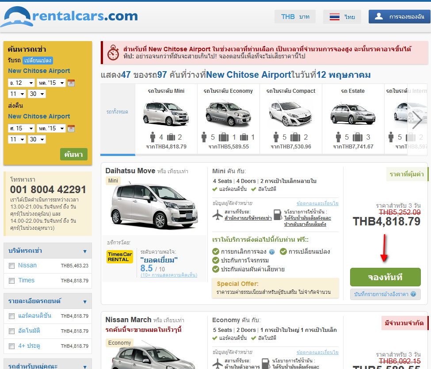This screenshot has width=431, height=369.
Task: Open the pick-up hour dropdown
Action: tap(17, 94)
